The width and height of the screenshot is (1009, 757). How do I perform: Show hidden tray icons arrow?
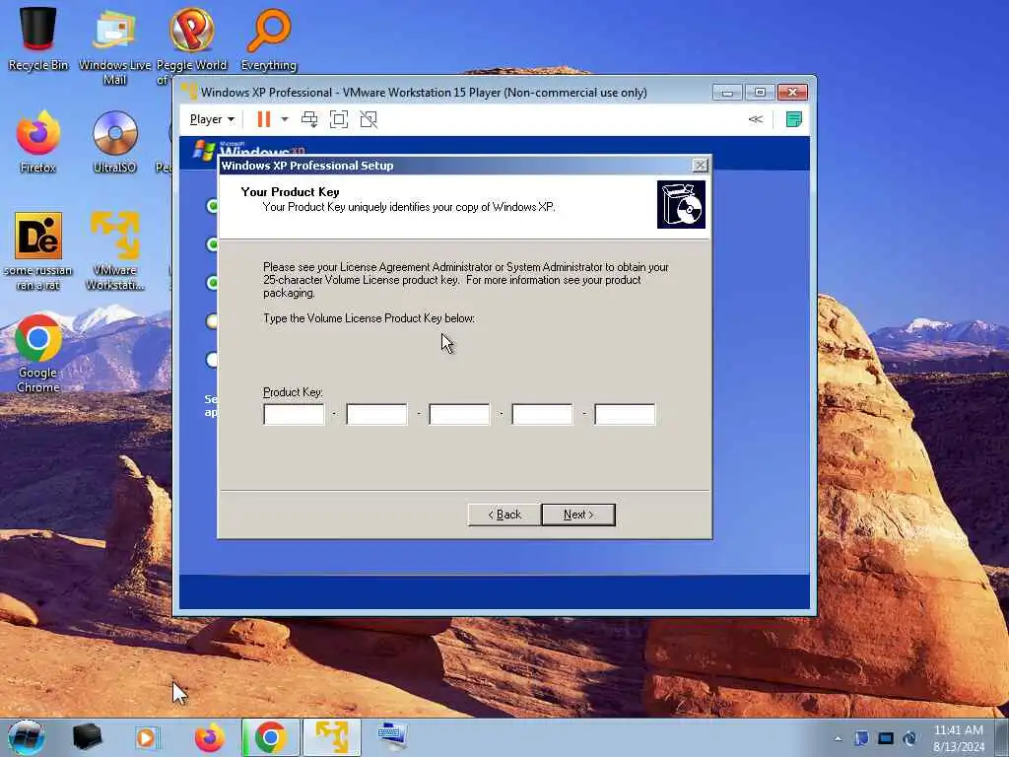[838, 738]
